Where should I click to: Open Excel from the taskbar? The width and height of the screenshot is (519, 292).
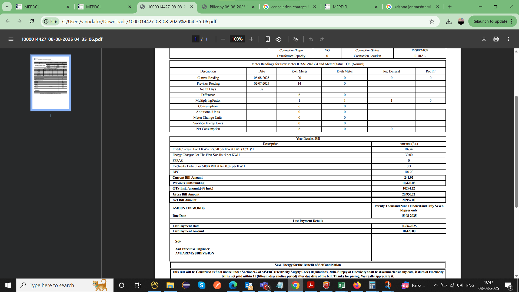(x=341, y=285)
